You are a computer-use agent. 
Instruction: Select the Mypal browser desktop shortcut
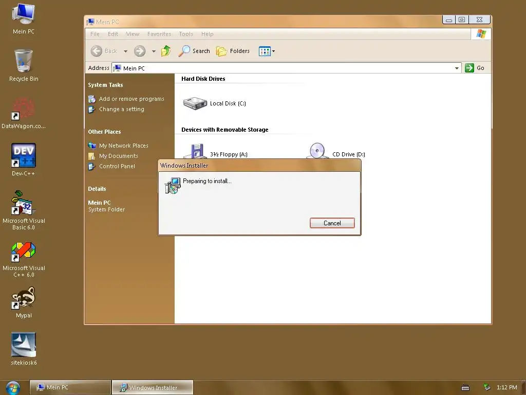click(23, 302)
